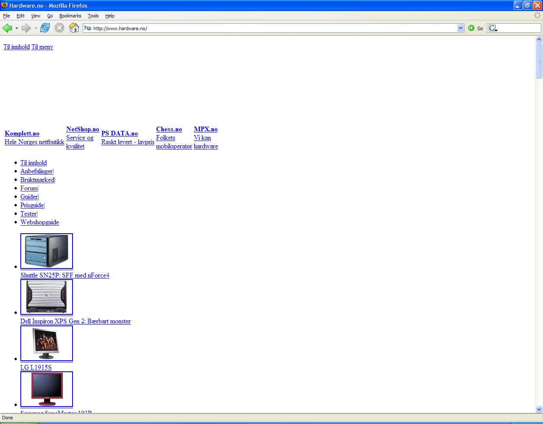Open the PS DATA.no sponsor link
Image resolution: width=543 pixels, height=424 pixels.
point(120,133)
